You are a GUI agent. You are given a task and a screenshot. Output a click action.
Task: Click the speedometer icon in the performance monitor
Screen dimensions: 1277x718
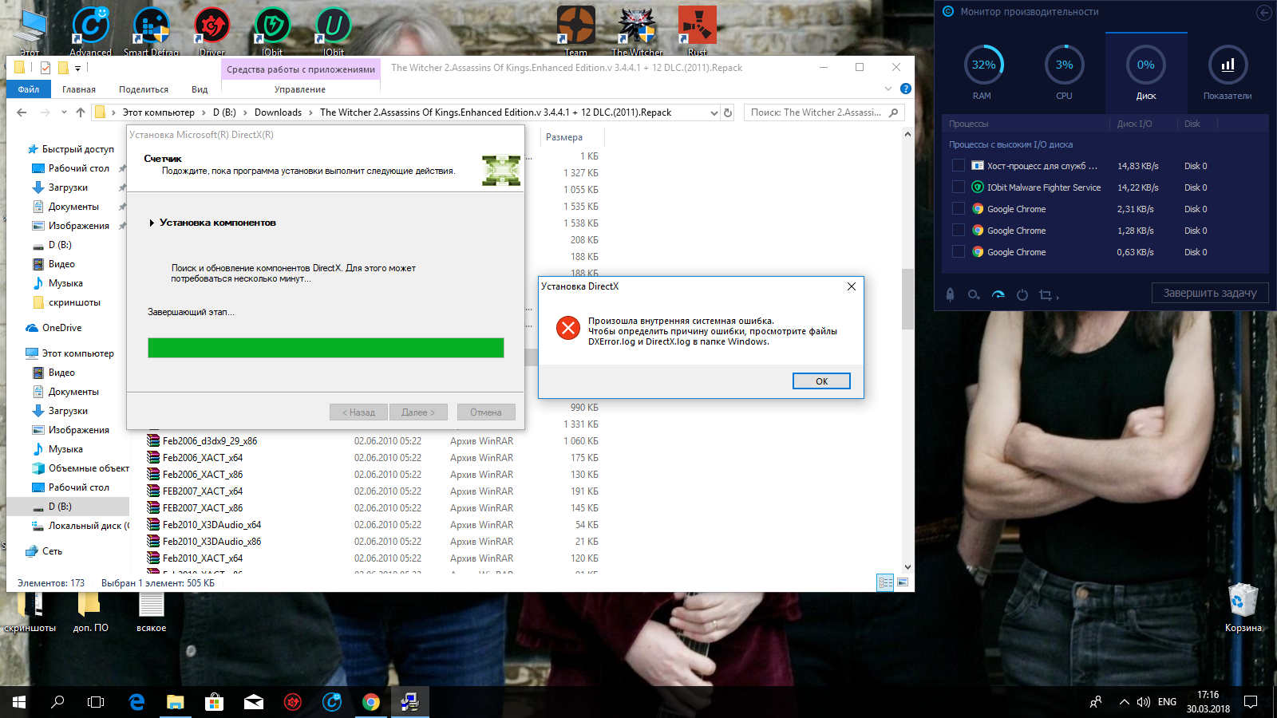point(998,294)
